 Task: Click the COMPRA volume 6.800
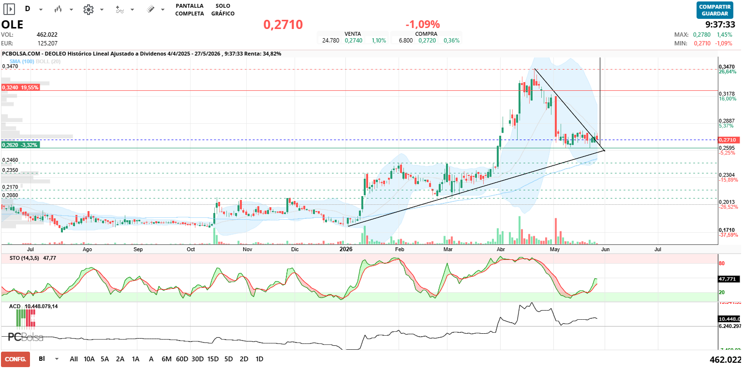406,41
